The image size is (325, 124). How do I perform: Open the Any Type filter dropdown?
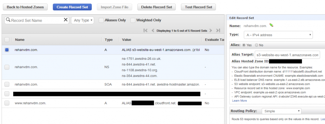coord(83,20)
